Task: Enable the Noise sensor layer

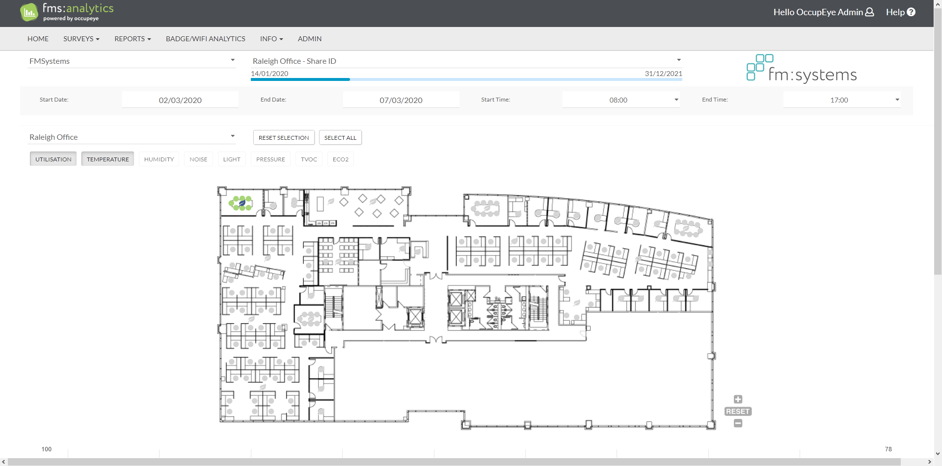Action: [198, 159]
